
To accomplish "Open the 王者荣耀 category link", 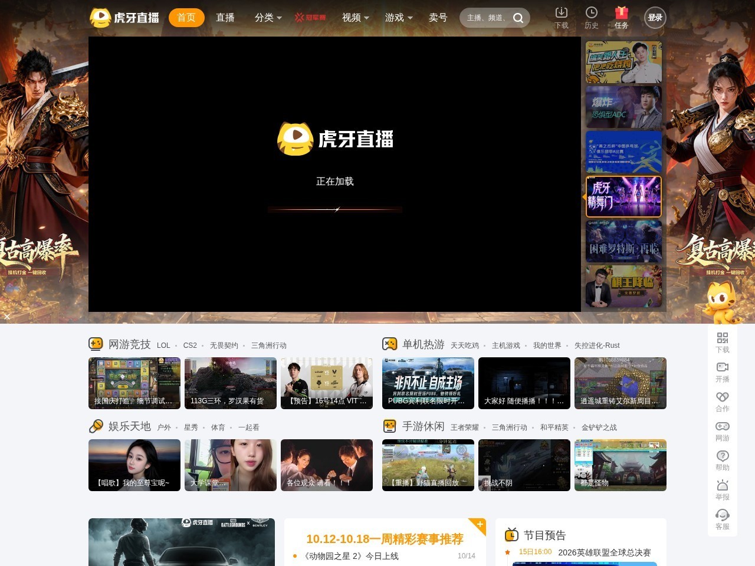I will point(465,427).
